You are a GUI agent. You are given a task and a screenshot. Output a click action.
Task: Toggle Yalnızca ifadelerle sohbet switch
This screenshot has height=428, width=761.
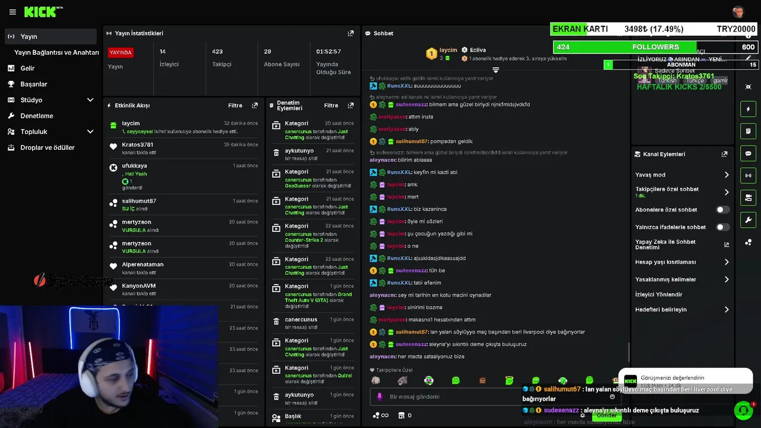(x=722, y=227)
